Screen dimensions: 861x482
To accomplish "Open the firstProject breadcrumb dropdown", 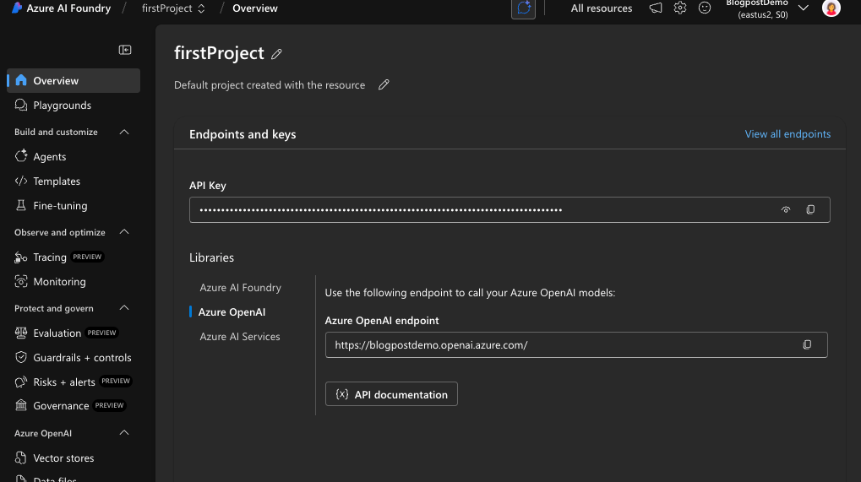I will click(x=176, y=8).
